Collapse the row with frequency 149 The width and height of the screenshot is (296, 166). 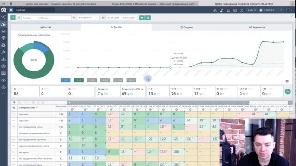click(x=13, y=114)
